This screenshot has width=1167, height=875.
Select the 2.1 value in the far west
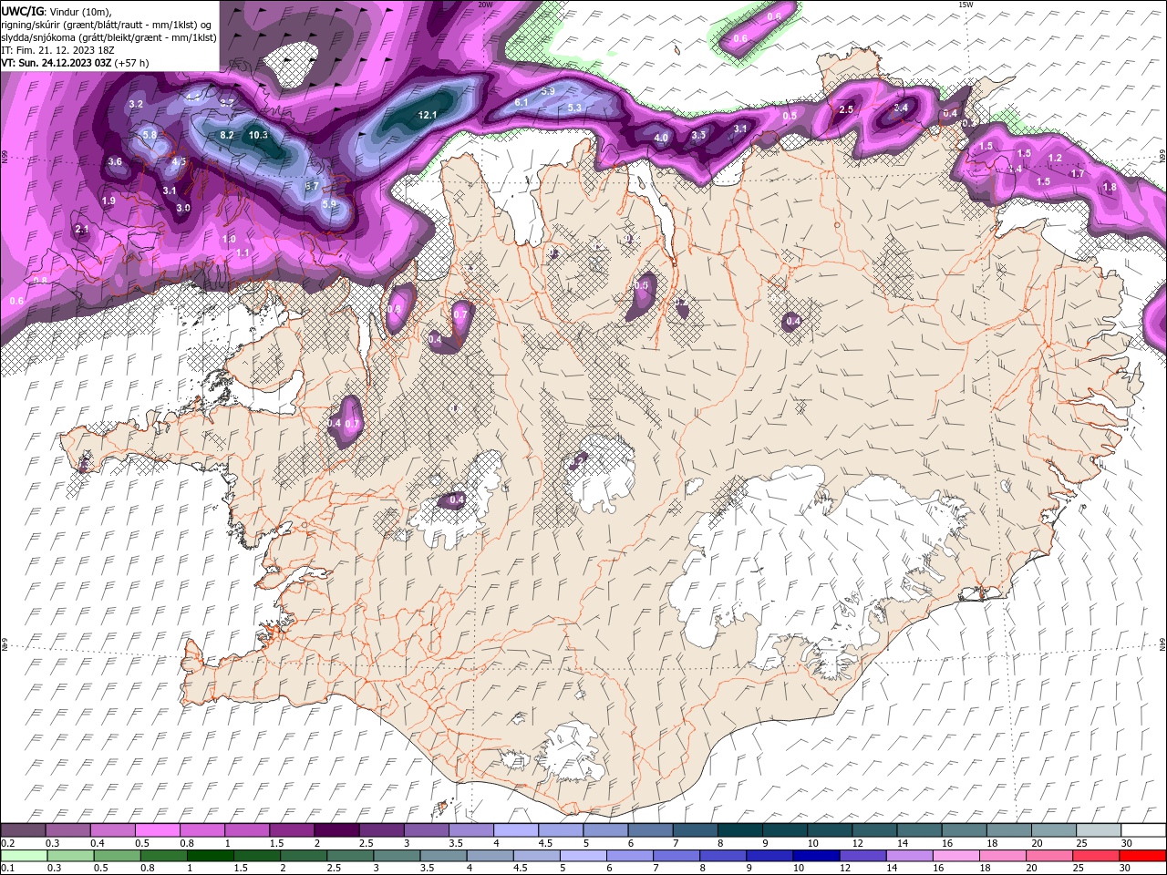[x=82, y=229]
